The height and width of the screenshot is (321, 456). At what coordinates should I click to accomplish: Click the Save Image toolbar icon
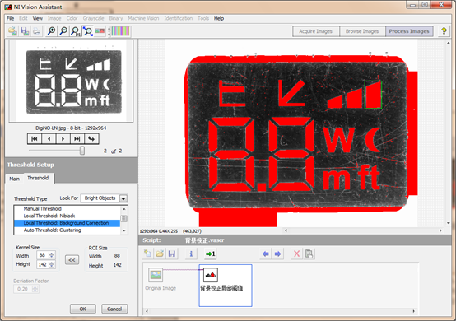(25, 31)
